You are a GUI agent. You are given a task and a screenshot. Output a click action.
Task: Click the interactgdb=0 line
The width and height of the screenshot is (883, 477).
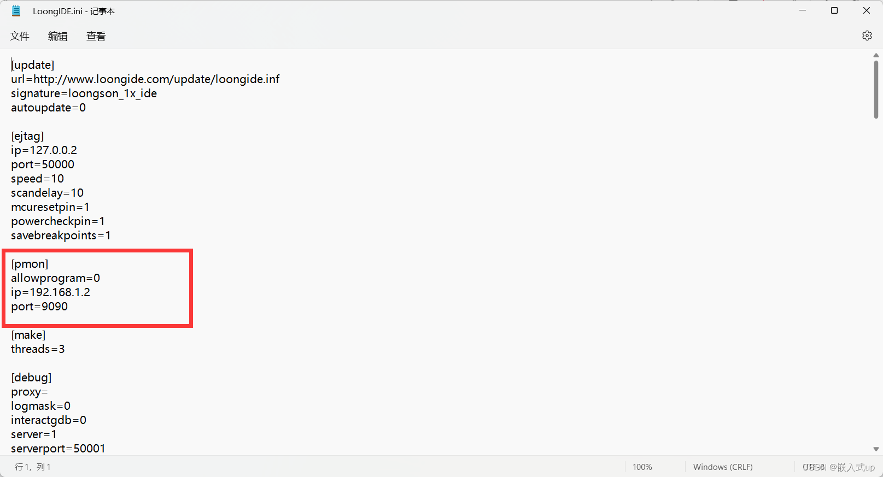coord(49,420)
